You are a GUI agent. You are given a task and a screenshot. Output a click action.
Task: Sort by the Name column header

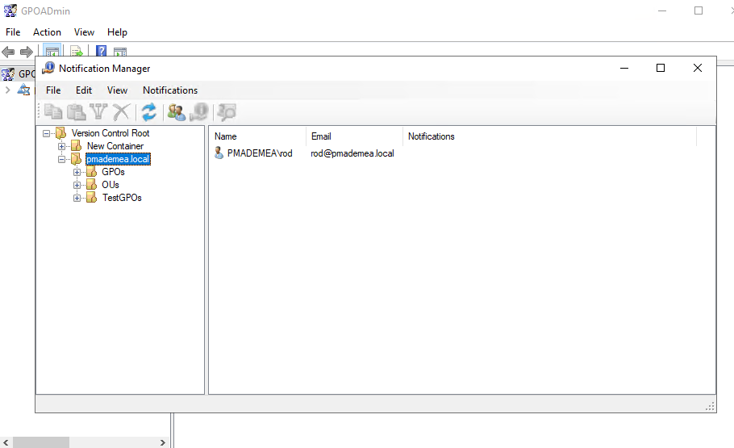(257, 136)
